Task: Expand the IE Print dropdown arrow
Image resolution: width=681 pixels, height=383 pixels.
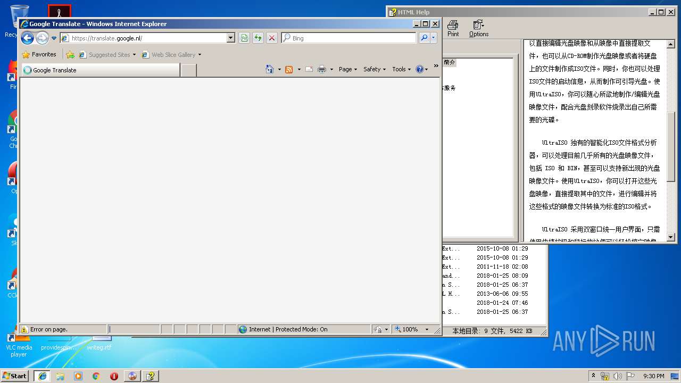Action: 331,69
